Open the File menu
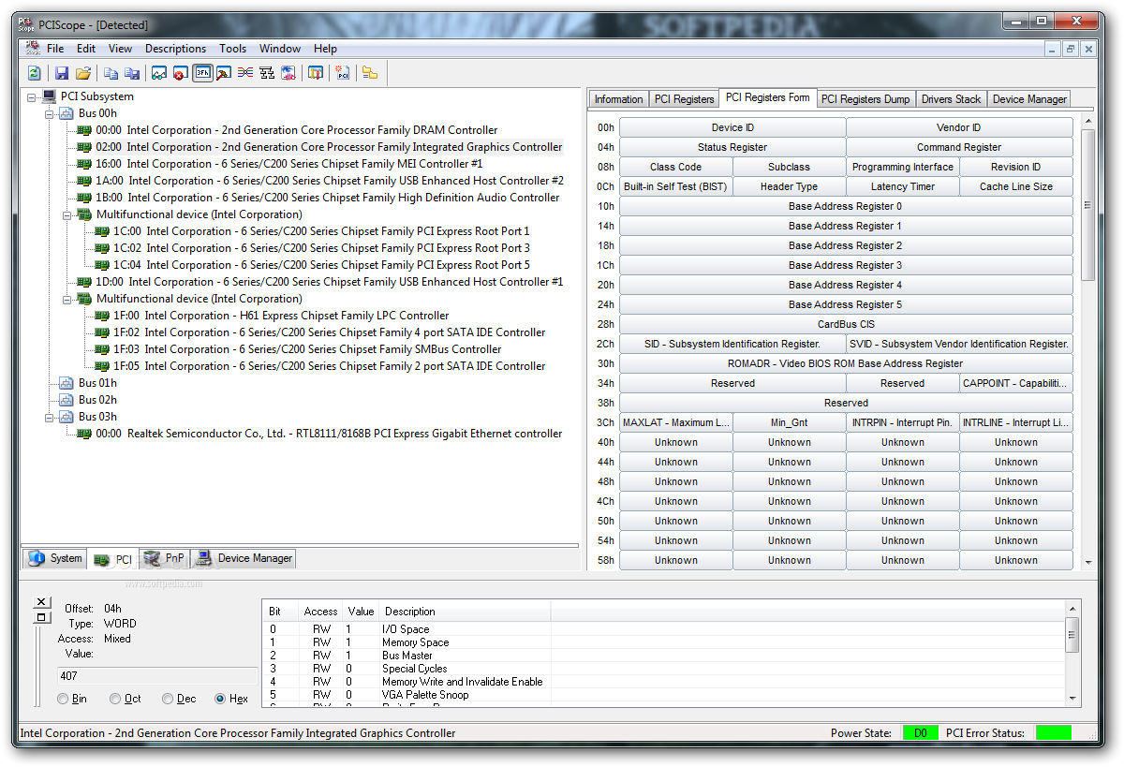The image size is (1124, 767). [x=55, y=49]
